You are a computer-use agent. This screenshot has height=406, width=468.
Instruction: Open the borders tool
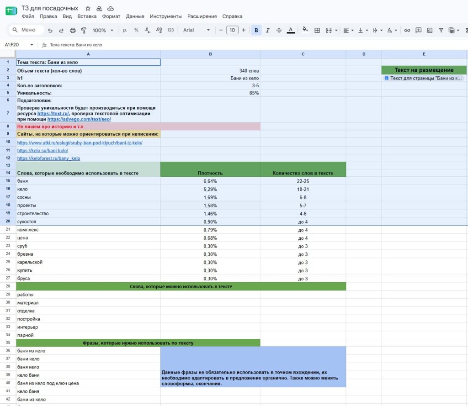(x=317, y=30)
